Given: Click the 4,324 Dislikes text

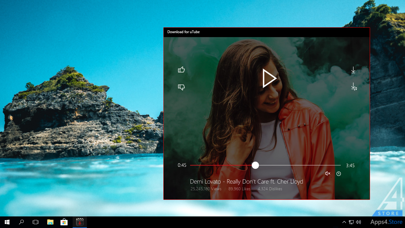Looking at the screenshot, I should tap(270, 189).
